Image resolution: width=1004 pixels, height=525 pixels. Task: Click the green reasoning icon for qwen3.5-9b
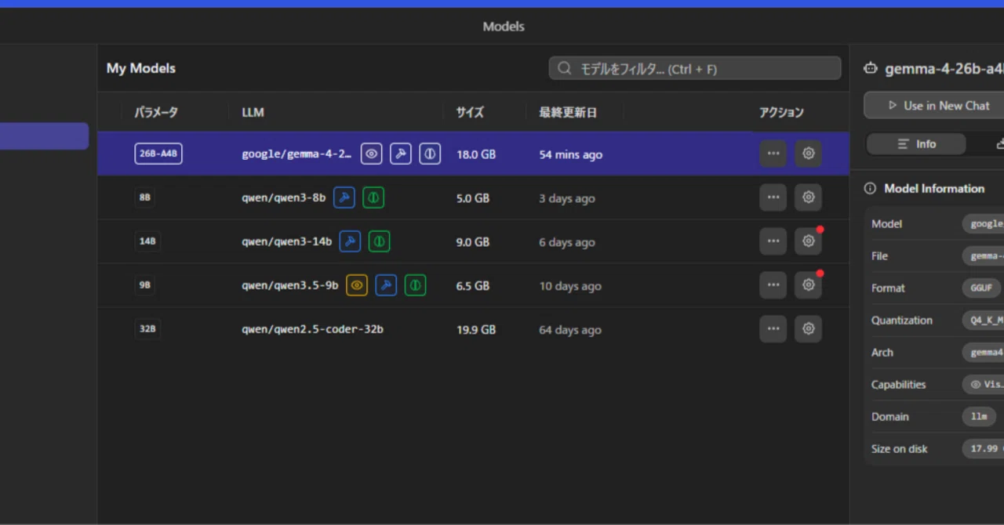click(416, 285)
